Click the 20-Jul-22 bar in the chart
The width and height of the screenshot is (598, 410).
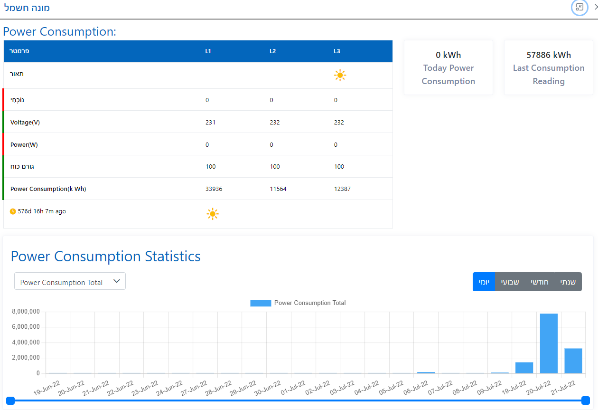pyautogui.click(x=549, y=343)
